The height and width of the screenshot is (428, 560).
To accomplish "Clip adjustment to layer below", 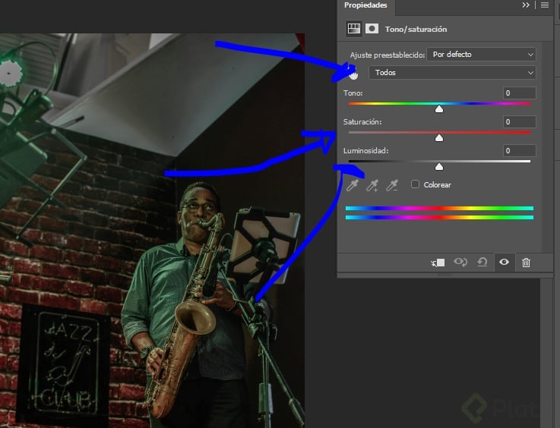I will pyautogui.click(x=438, y=263).
